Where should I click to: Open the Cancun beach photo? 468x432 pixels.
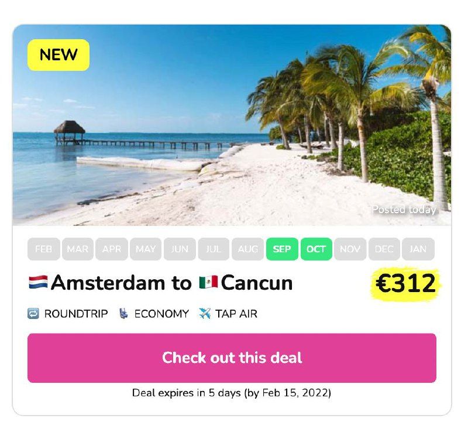[x=232, y=125]
